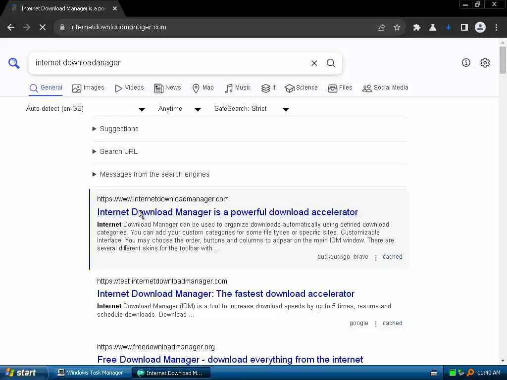Open the Auto-detect (en-GB) language dropdown
Viewport: 507px width, 380px height.
point(85,109)
